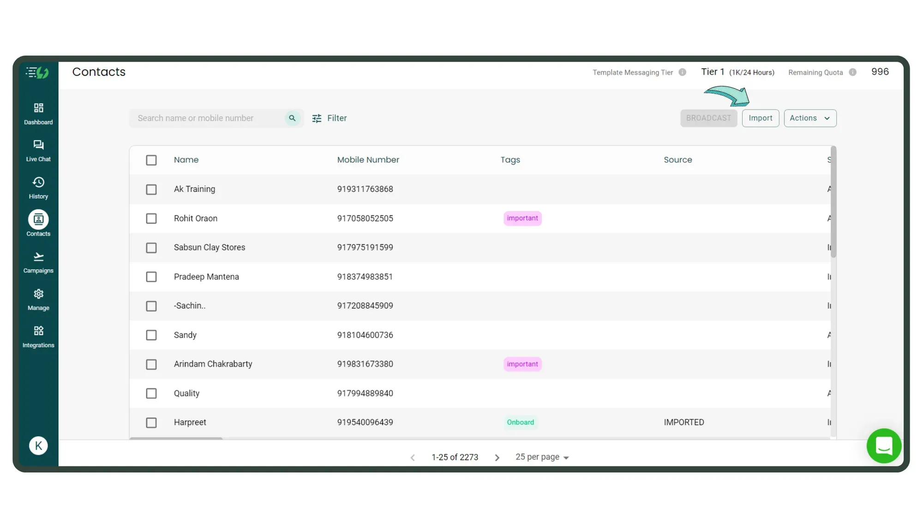Open Manage settings gear icon
The height and width of the screenshot is (519, 923).
(x=38, y=294)
